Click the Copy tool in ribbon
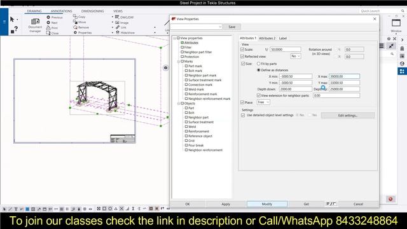407x229 pixels. click(79, 17)
